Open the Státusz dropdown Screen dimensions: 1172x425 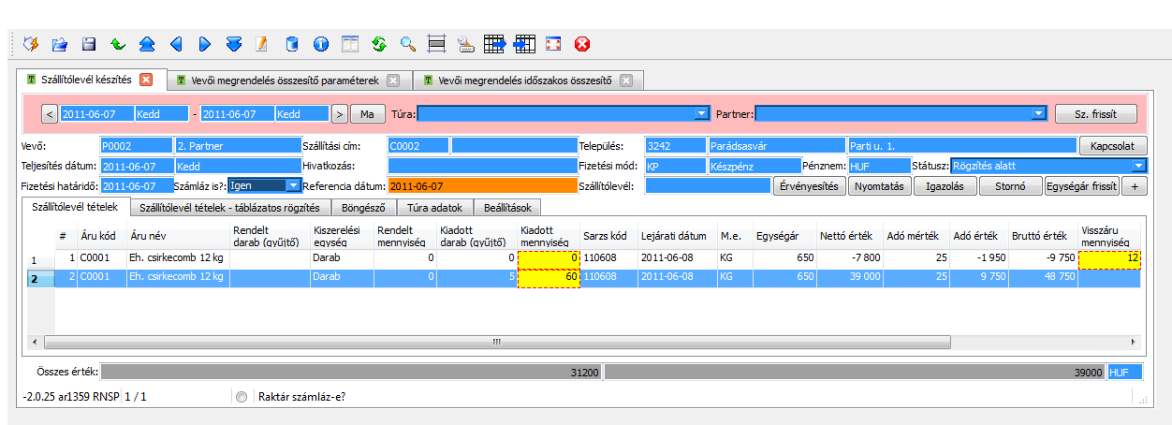tap(1137, 167)
